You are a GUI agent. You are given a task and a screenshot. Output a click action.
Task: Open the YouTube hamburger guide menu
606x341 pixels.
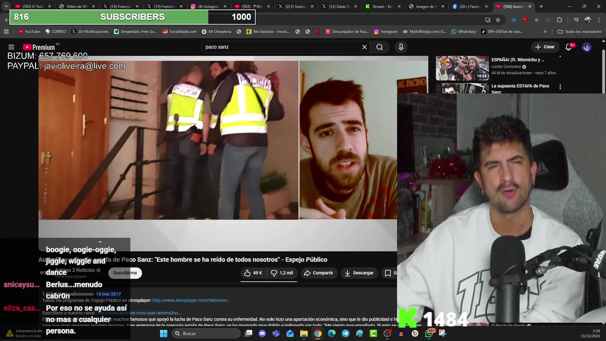click(11, 47)
